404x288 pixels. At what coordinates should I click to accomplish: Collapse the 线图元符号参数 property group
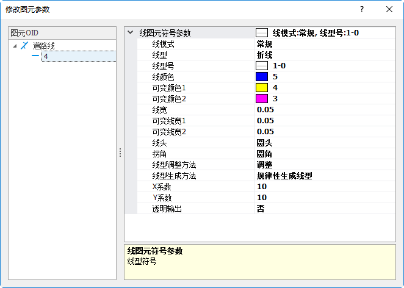[x=130, y=33]
